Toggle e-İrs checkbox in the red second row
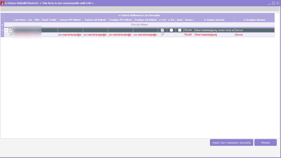 (x=171, y=35)
